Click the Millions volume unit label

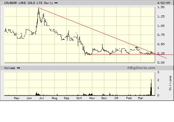click(170, 83)
